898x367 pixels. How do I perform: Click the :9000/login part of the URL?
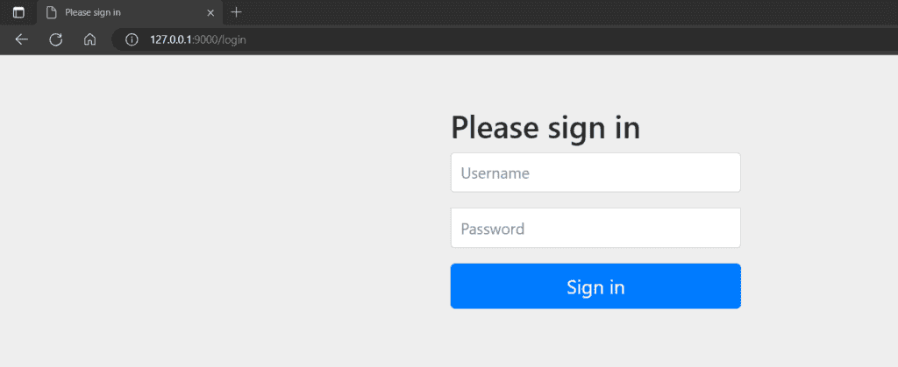215,39
